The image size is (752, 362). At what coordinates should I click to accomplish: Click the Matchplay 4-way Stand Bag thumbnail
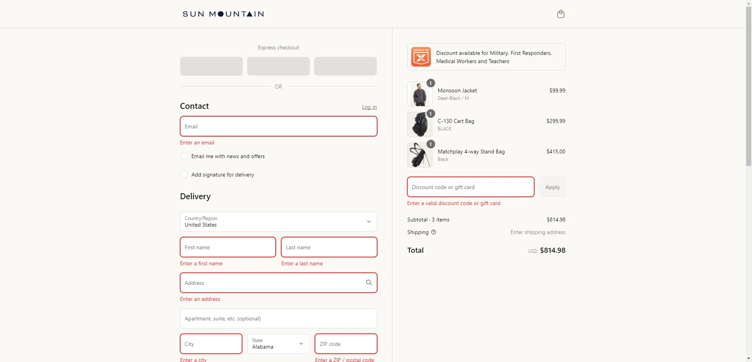(x=419, y=155)
